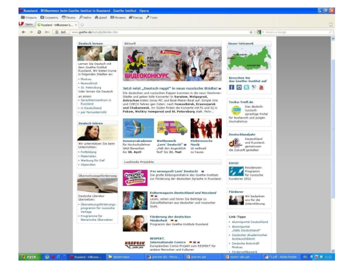Open St. Petersburg city link
359x269 pixels.
tap(91, 87)
